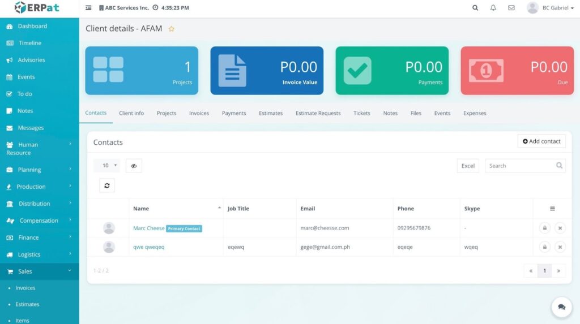Open the Marc Cheese contact link
The image size is (580, 324).
(x=148, y=228)
